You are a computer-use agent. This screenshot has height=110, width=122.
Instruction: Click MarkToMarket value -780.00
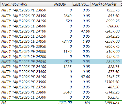pos(113,26)
